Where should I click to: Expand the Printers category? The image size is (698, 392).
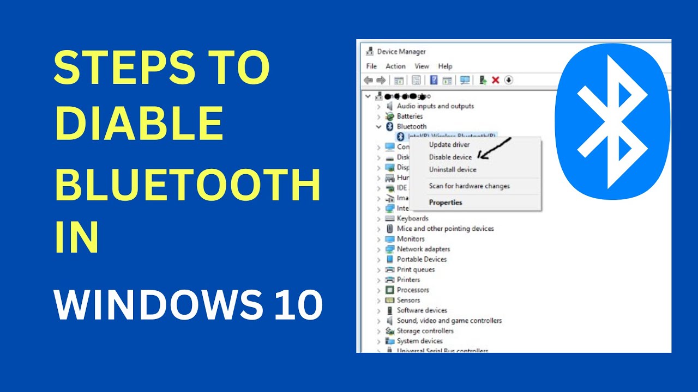[379, 280]
